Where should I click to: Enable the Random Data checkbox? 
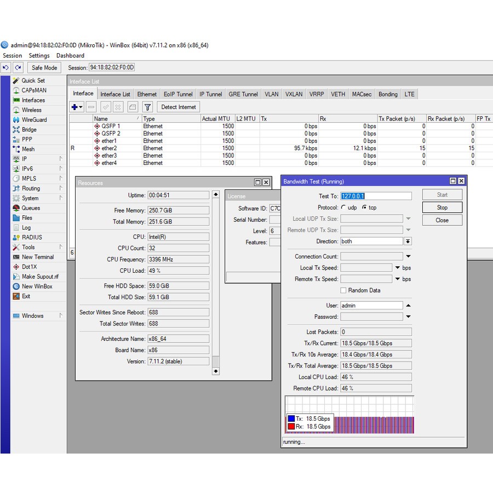pos(343,290)
